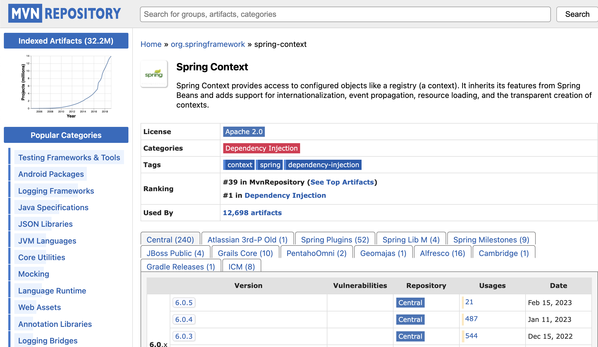Open Testing Frameworks & Tools category
Screen dimensions: 598x347
(69, 158)
